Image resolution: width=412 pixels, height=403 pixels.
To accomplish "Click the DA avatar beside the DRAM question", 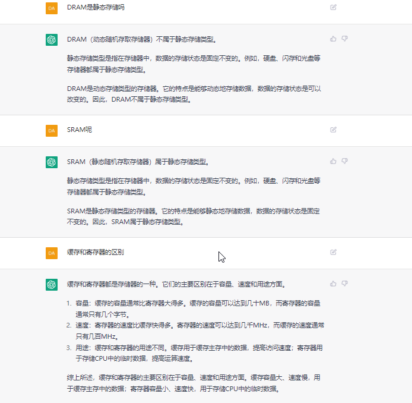I will (52, 8).
